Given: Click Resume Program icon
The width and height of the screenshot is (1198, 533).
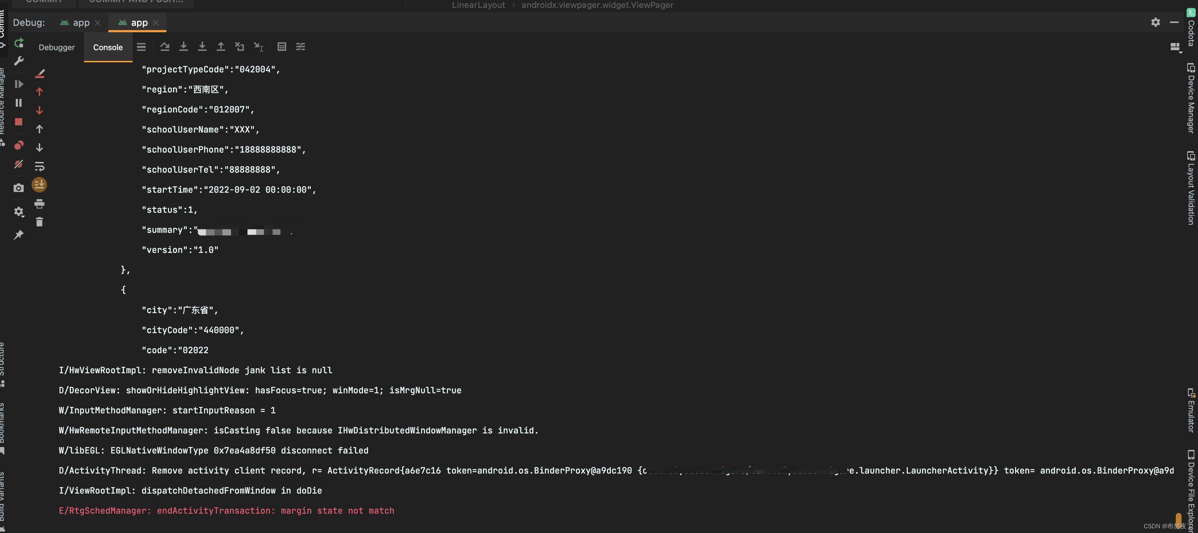Looking at the screenshot, I should 19,84.
